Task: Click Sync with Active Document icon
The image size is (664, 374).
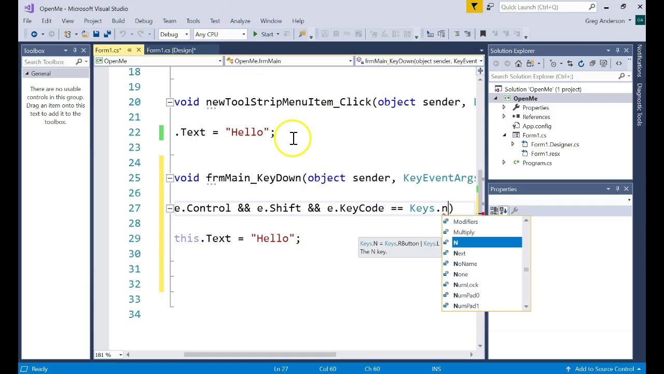Action: 570,63
